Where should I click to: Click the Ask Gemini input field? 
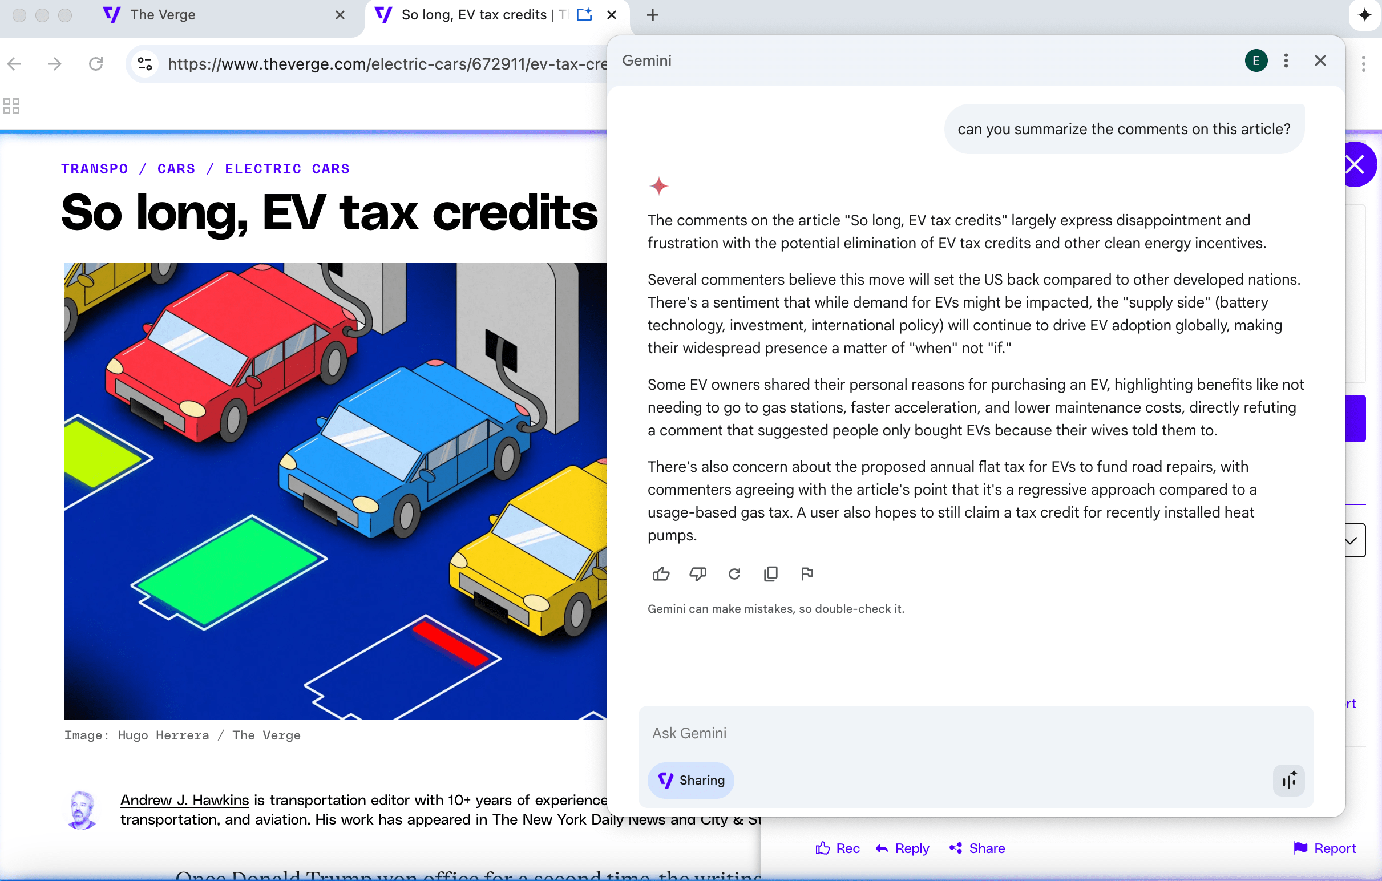976,733
